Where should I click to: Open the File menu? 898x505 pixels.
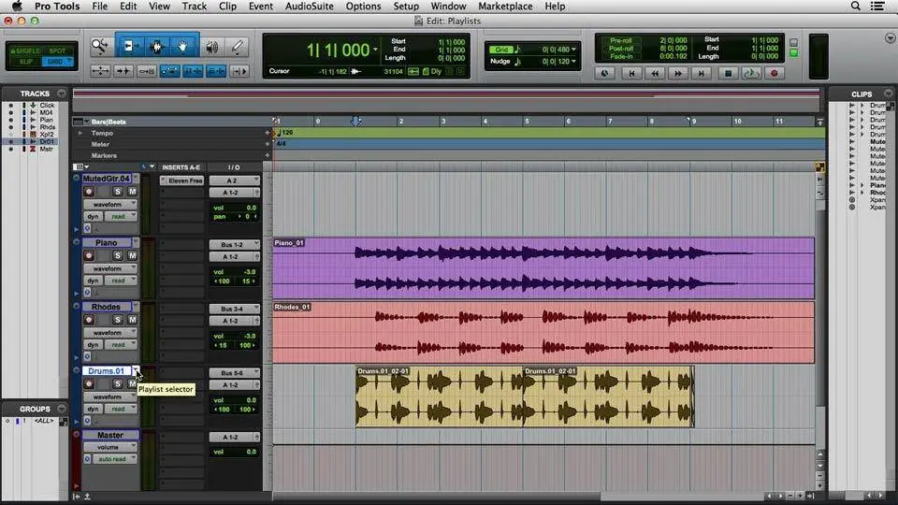[100, 7]
